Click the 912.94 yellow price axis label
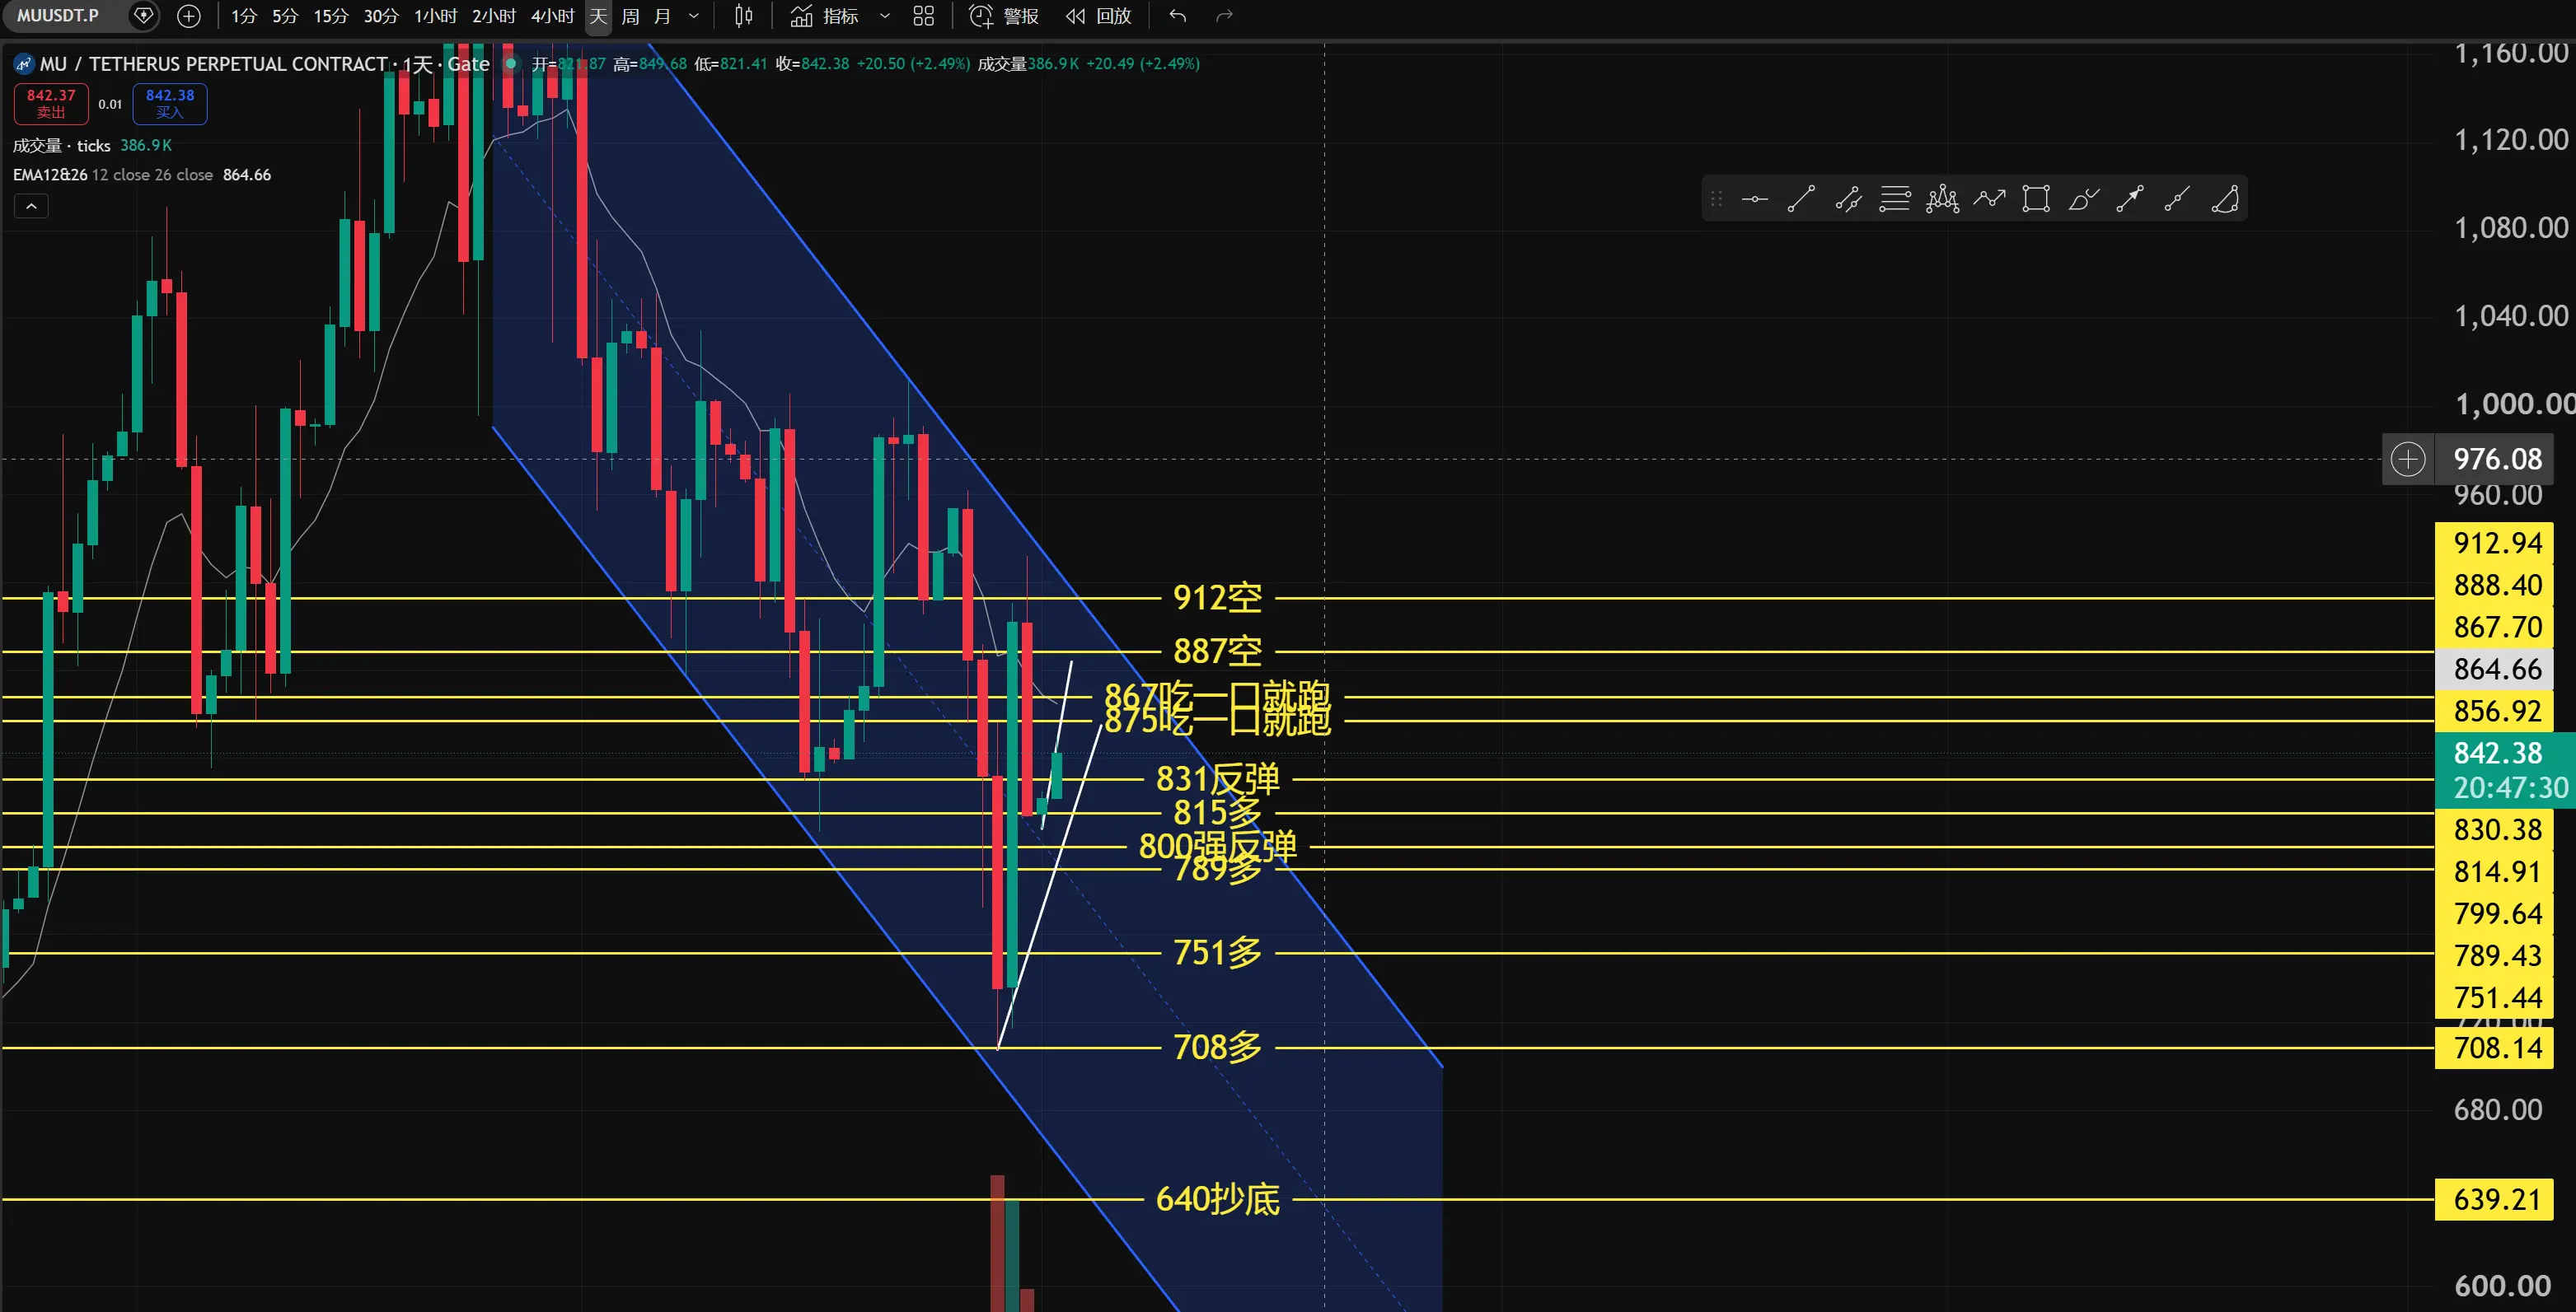 (2495, 544)
